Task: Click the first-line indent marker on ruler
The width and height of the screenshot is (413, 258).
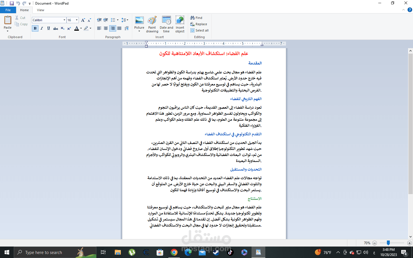Action: coord(146,42)
